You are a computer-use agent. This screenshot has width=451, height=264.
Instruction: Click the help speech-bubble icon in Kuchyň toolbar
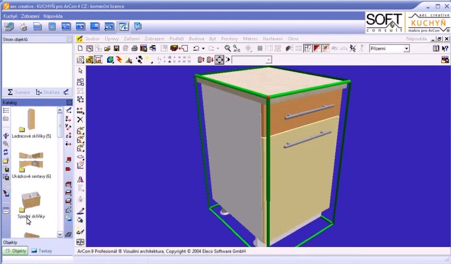(137, 27)
